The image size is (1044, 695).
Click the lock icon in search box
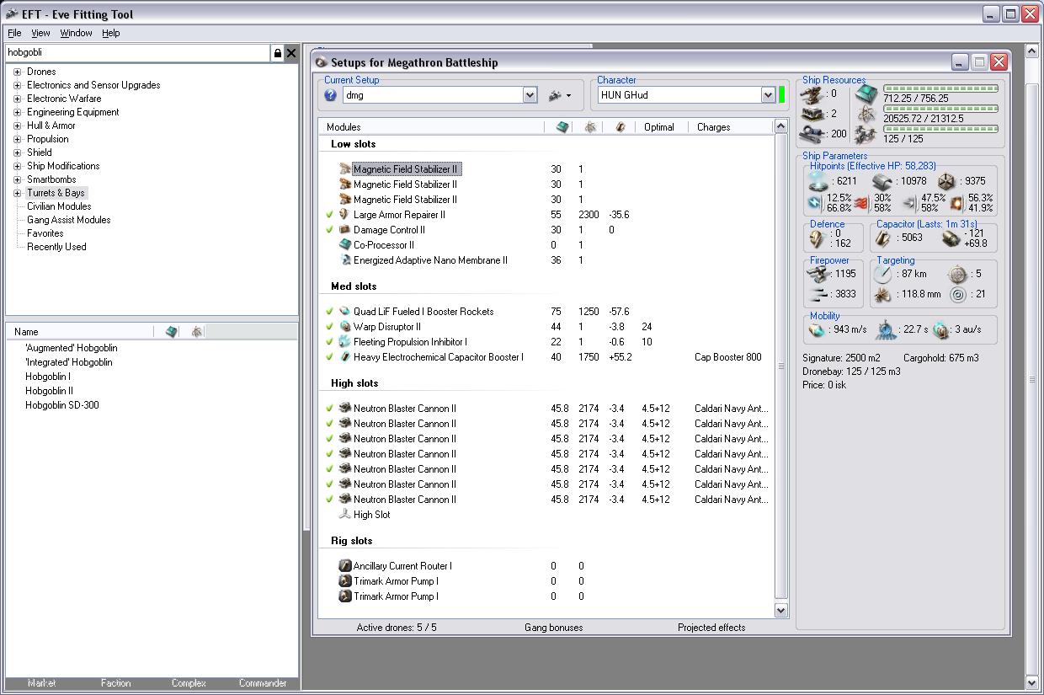coord(277,53)
